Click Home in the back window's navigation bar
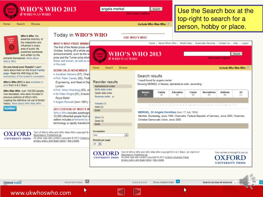Viewport: 263px width, 197px height. [x=7, y=24]
